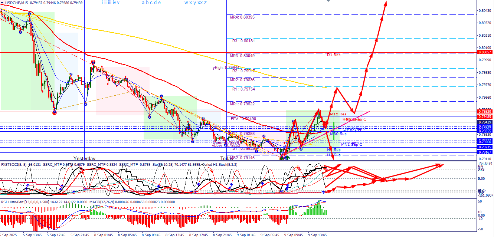Click the USDCHF,M15 chart title text
Image resolution: width=494 pixels, height=237 pixels.
click(17, 3)
